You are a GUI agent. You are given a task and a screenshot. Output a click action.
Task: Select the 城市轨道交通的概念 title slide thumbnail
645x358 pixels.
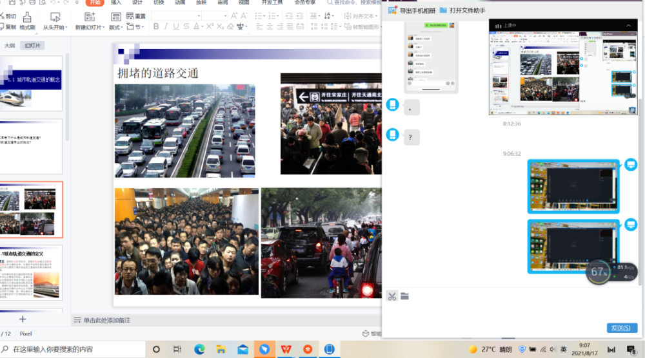point(31,84)
